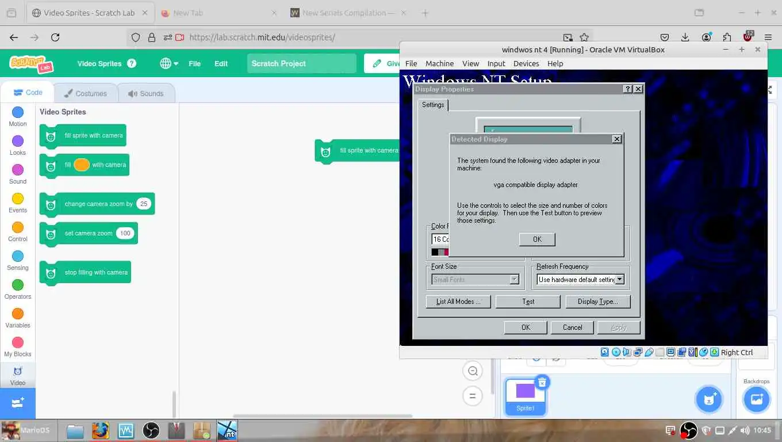
Task: Open the choose a backdrop button
Action: [x=756, y=399]
